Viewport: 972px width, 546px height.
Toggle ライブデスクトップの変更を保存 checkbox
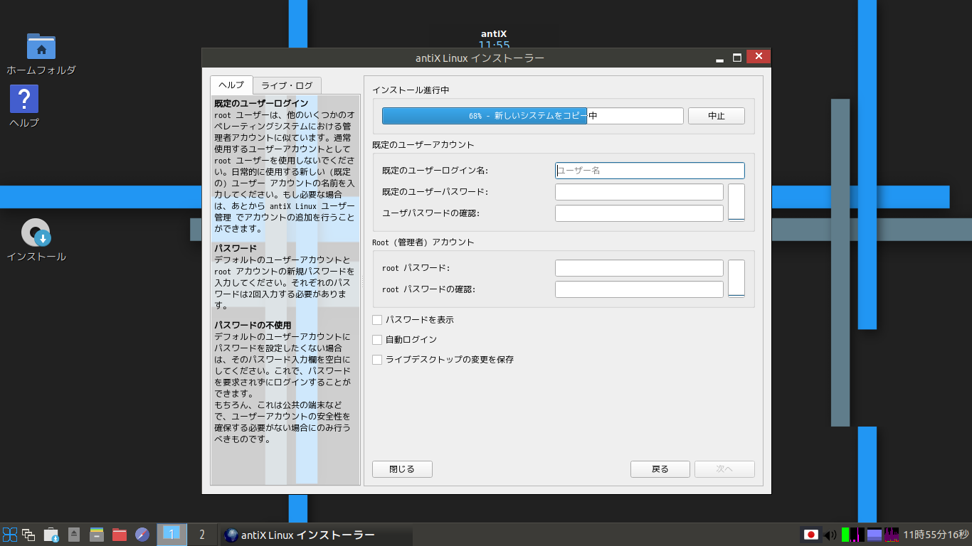(x=377, y=360)
